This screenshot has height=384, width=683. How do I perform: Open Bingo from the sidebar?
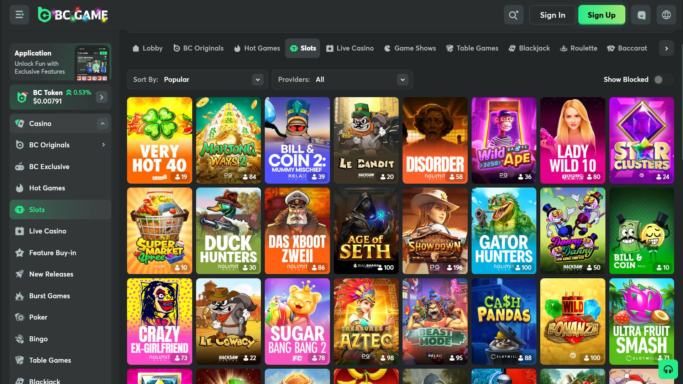[38, 339]
